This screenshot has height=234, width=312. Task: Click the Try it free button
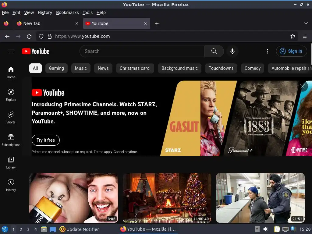point(46,140)
